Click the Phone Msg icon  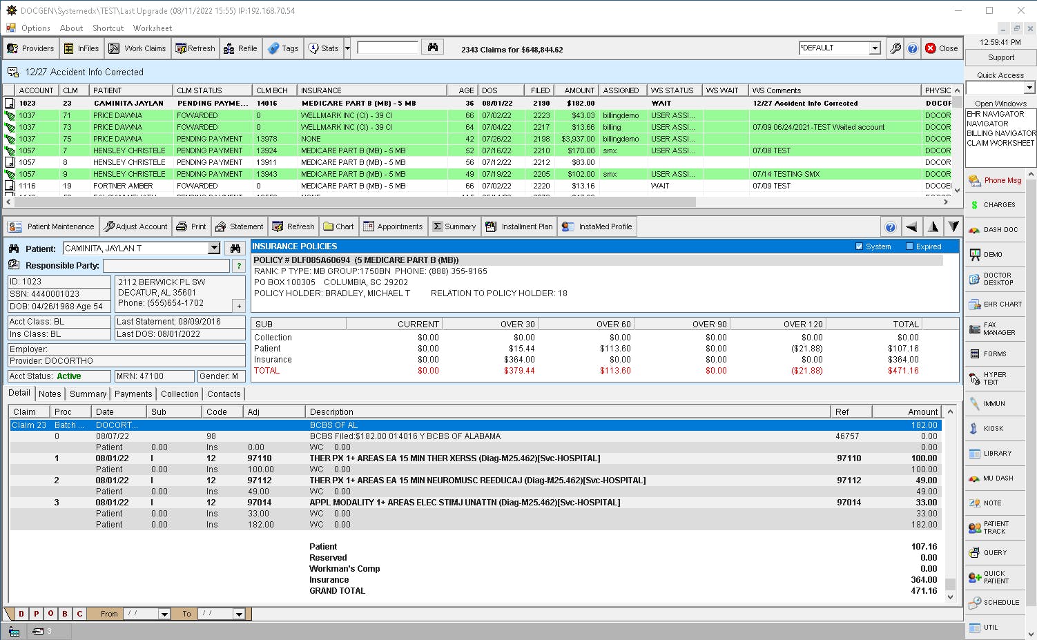(x=994, y=180)
